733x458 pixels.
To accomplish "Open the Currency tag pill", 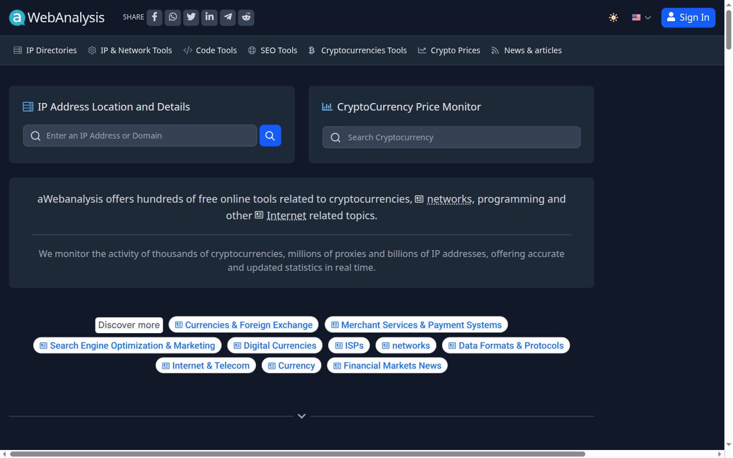I will 291,366.
